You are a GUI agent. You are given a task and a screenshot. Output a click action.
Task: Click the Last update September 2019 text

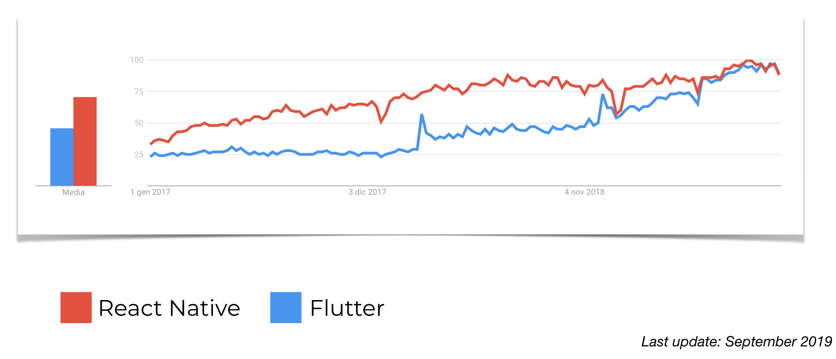click(x=737, y=341)
